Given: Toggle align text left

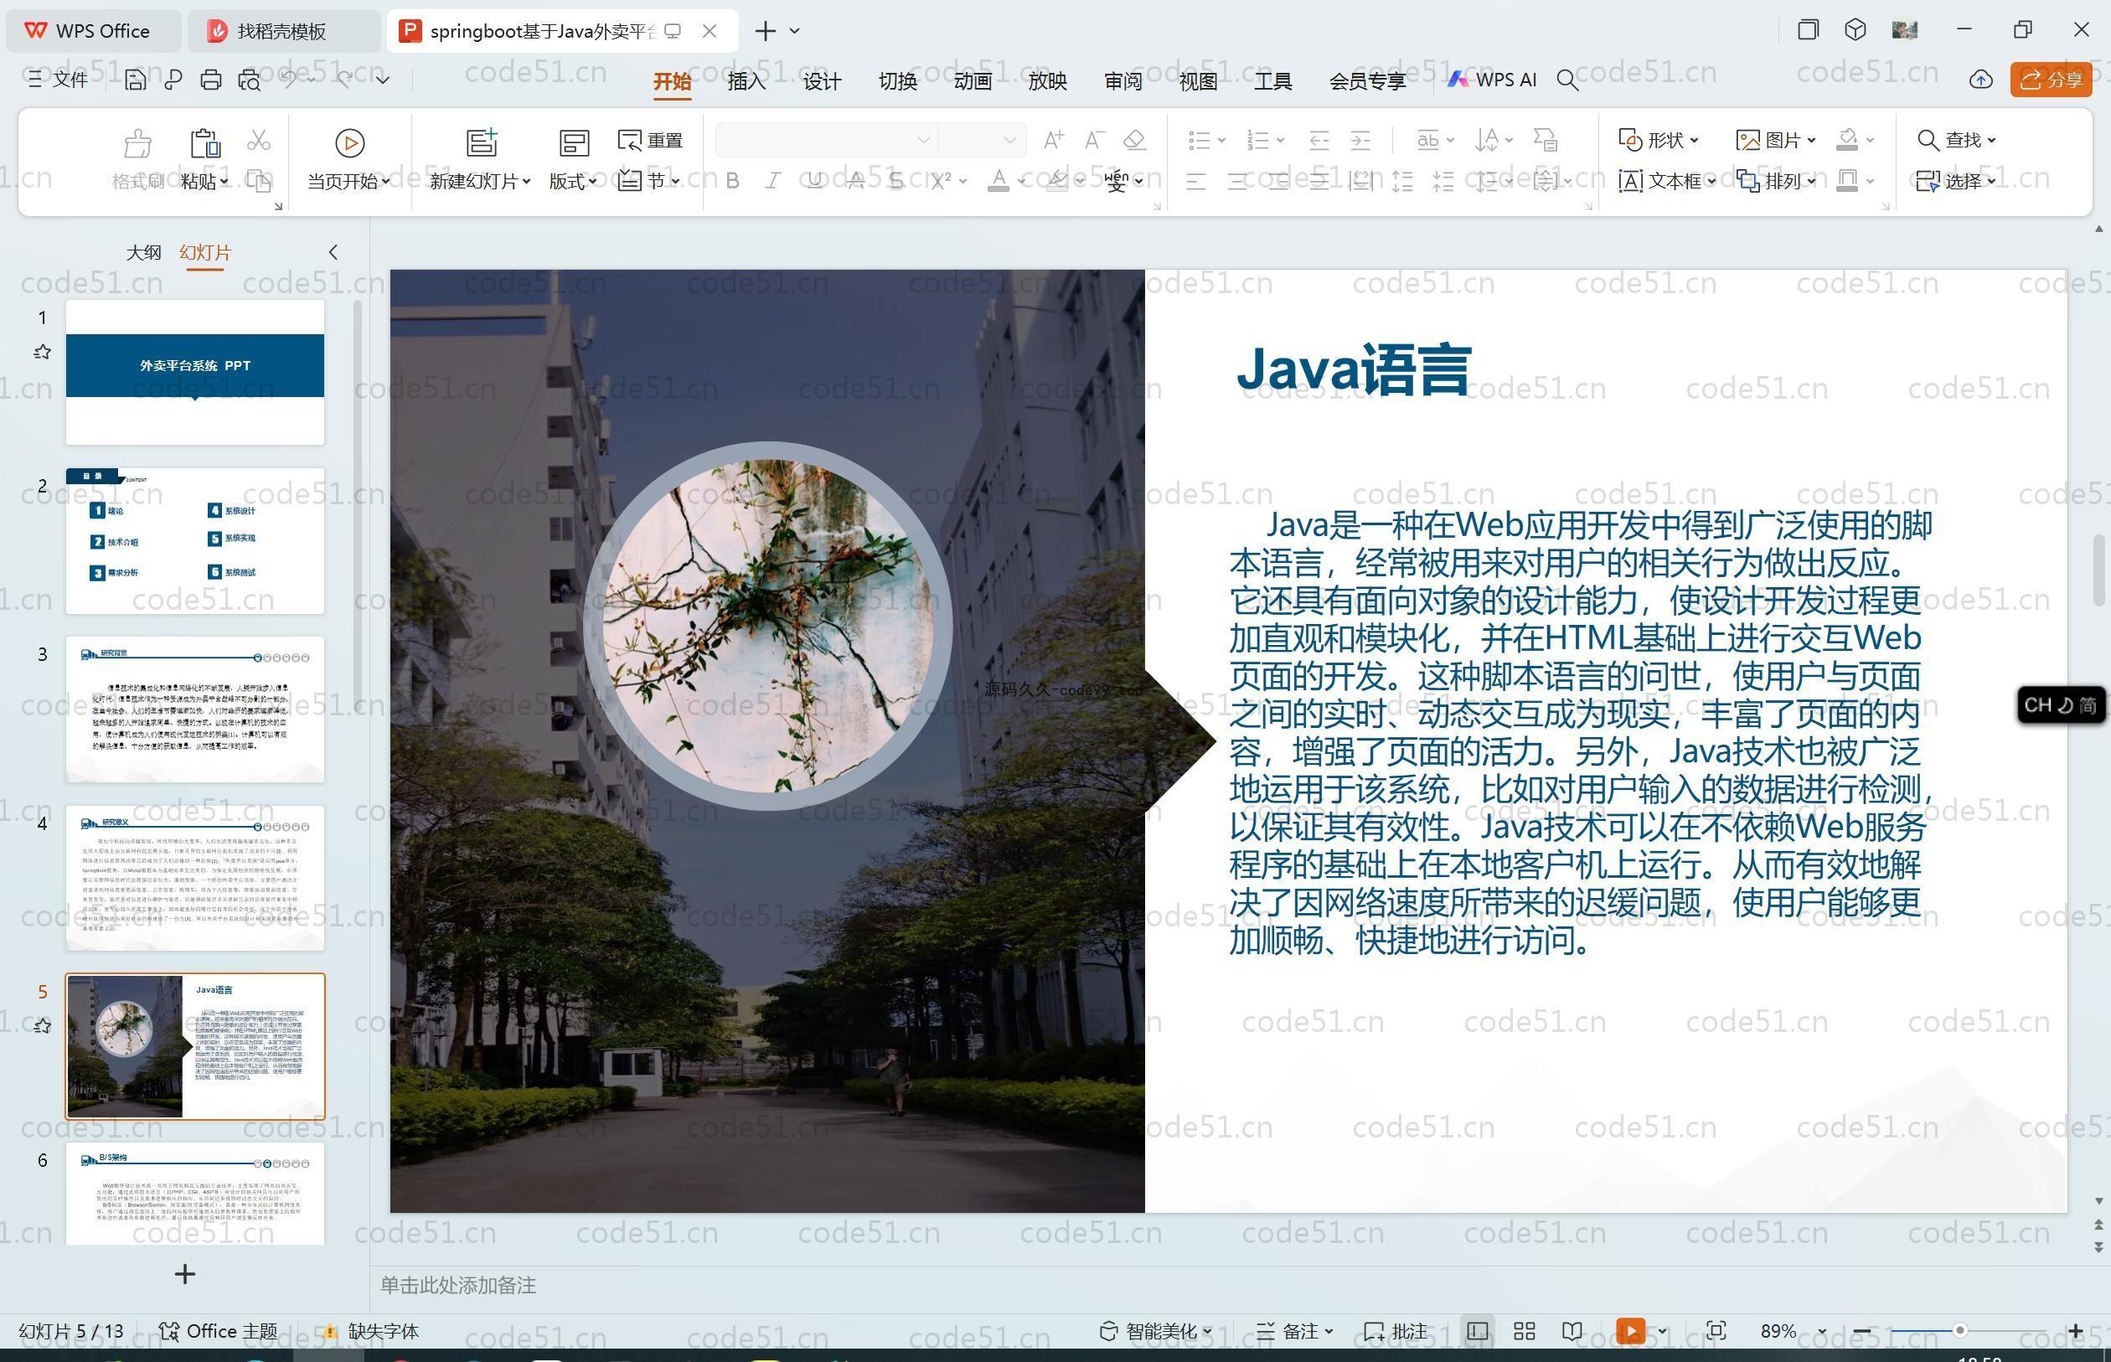Looking at the screenshot, I should coord(1195,183).
